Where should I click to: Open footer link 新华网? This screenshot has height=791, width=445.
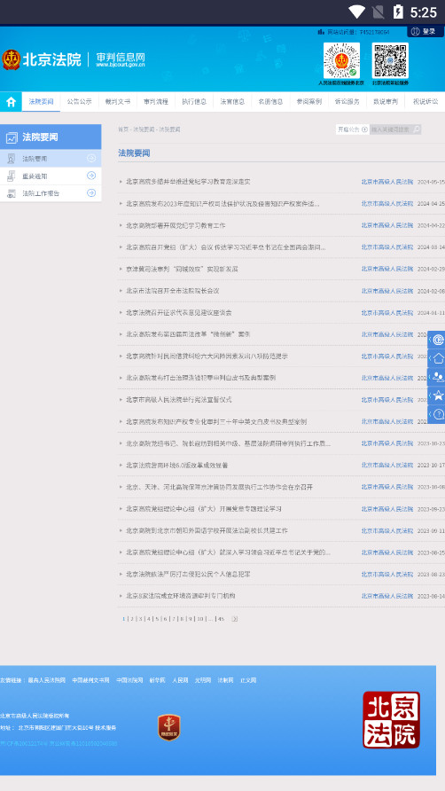pyautogui.click(x=158, y=680)
